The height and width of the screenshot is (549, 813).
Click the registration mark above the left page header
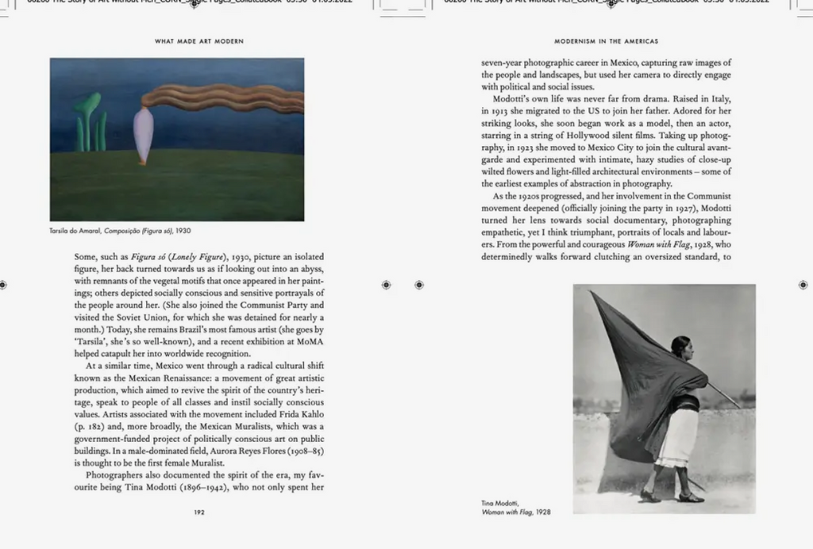coord(194,4)
